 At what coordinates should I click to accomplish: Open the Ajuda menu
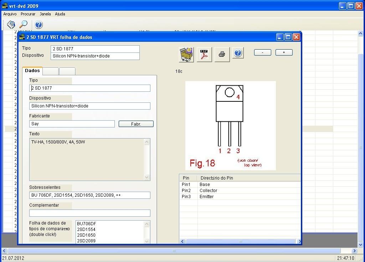[x=60, y=14]
